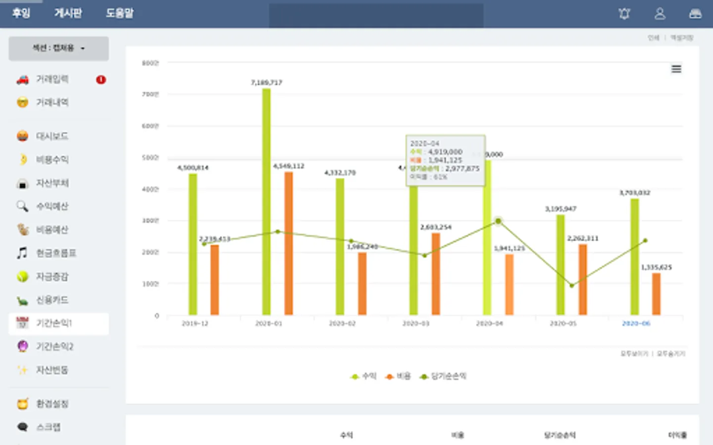Toggle the 비용 series in the legend

point(398,376)
